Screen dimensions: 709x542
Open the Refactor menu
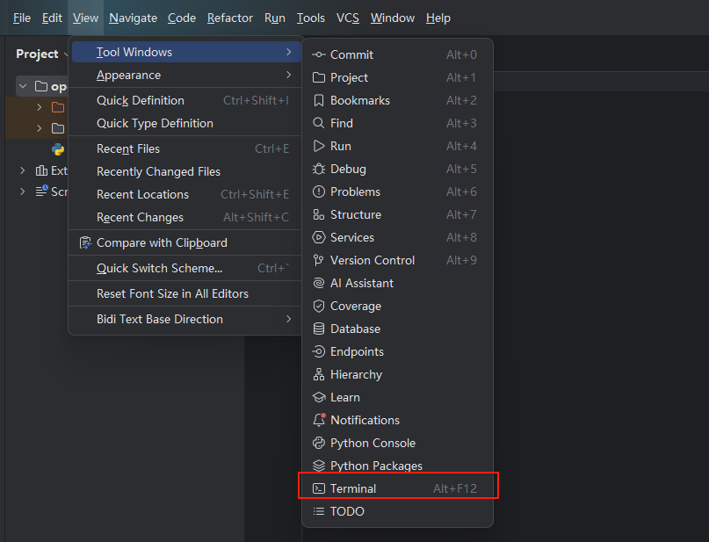tap(230, 18)
